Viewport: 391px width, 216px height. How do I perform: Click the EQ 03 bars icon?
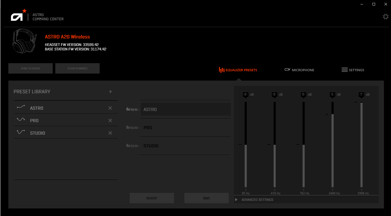point(128,146)
